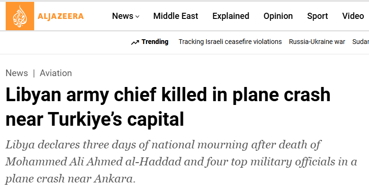This screenshot has width=369, height=190.
Task: Open the News menu in navigation bar
Action: [x=123, y=16]
